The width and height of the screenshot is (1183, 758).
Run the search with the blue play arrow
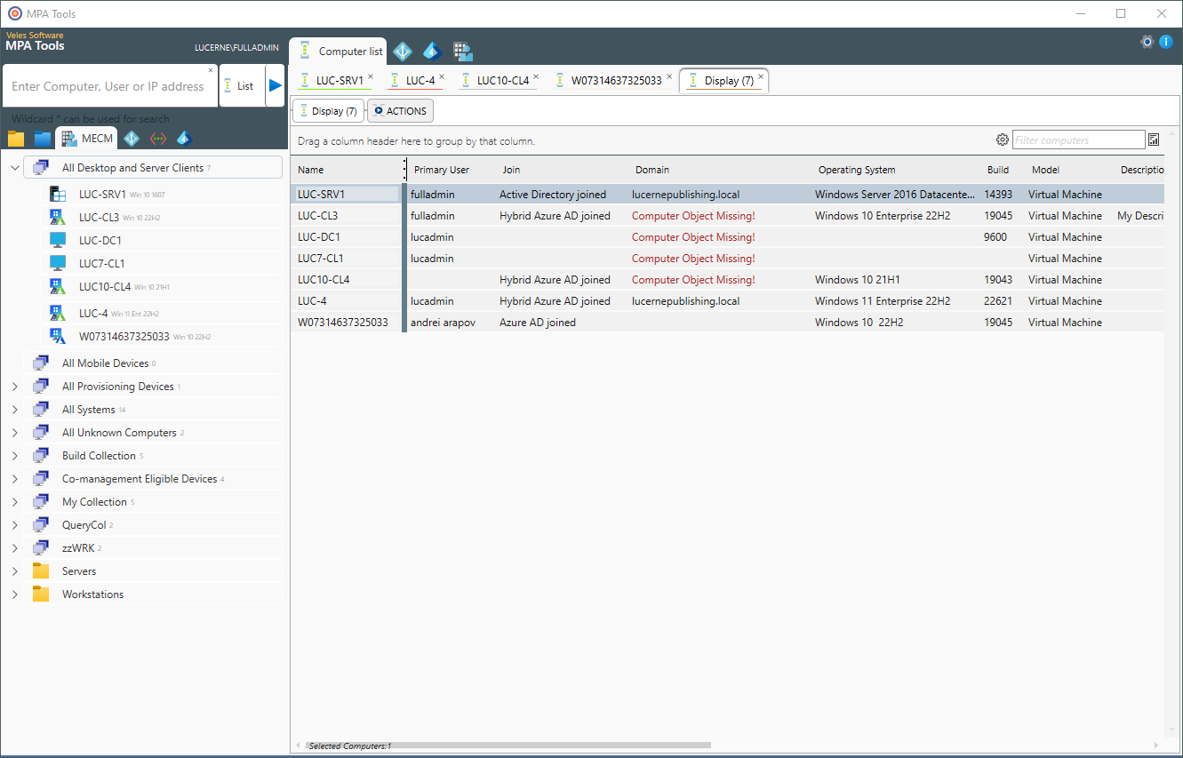(x=276, y=86)
